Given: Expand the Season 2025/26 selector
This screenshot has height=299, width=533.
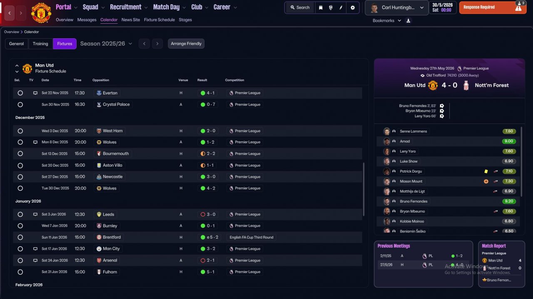Looking at the screenshot, I should coord(106,44).
